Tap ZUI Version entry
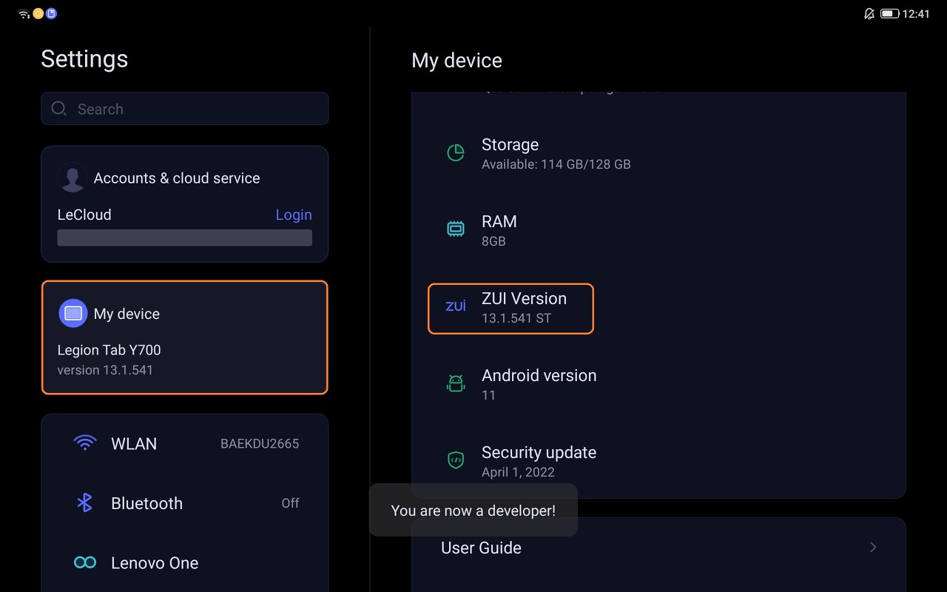947x592 pixels. [x=510, y=309]
